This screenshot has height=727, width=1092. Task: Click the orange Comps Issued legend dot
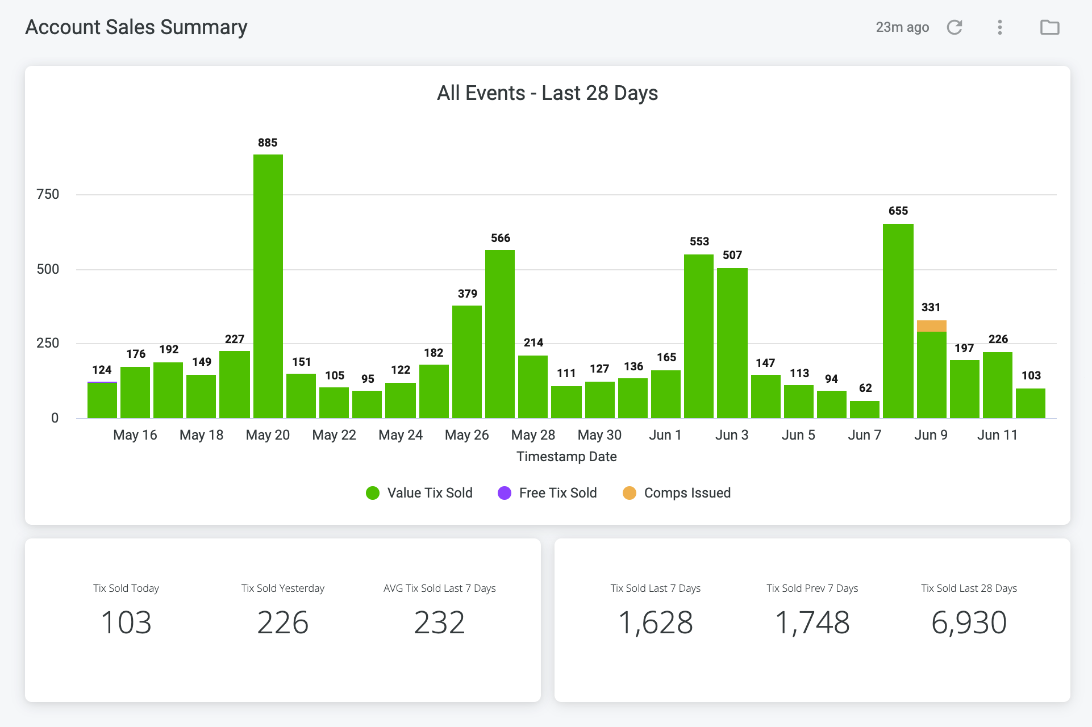point(630,493)
